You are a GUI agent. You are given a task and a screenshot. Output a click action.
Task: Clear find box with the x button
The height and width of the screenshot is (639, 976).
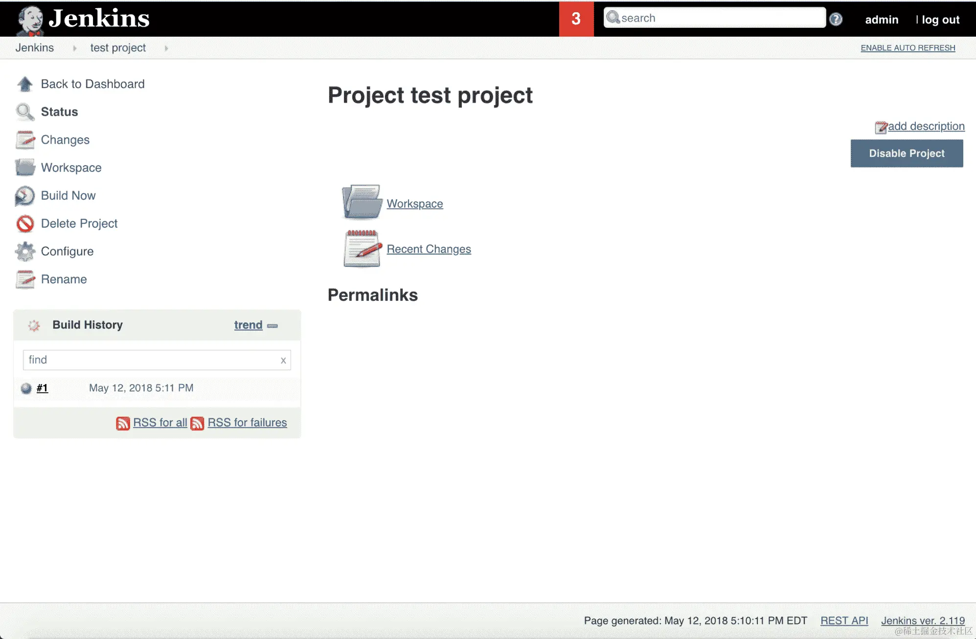click(283, 361)
